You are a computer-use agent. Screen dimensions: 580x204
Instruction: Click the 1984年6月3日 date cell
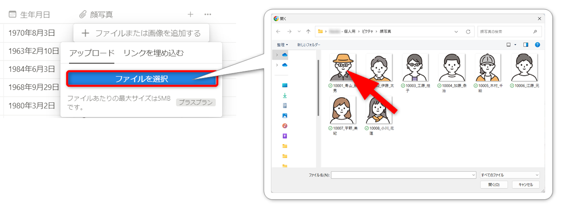32,69
